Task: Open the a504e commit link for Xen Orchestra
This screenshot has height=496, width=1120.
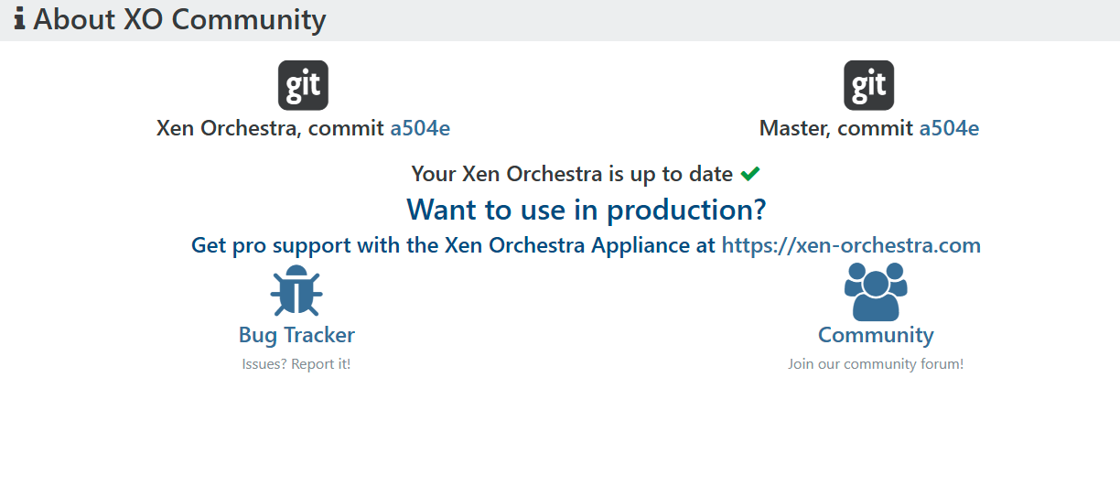Action: coord(420,128)
